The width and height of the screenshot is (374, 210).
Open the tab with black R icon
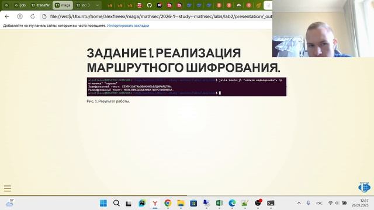(160, 5)
